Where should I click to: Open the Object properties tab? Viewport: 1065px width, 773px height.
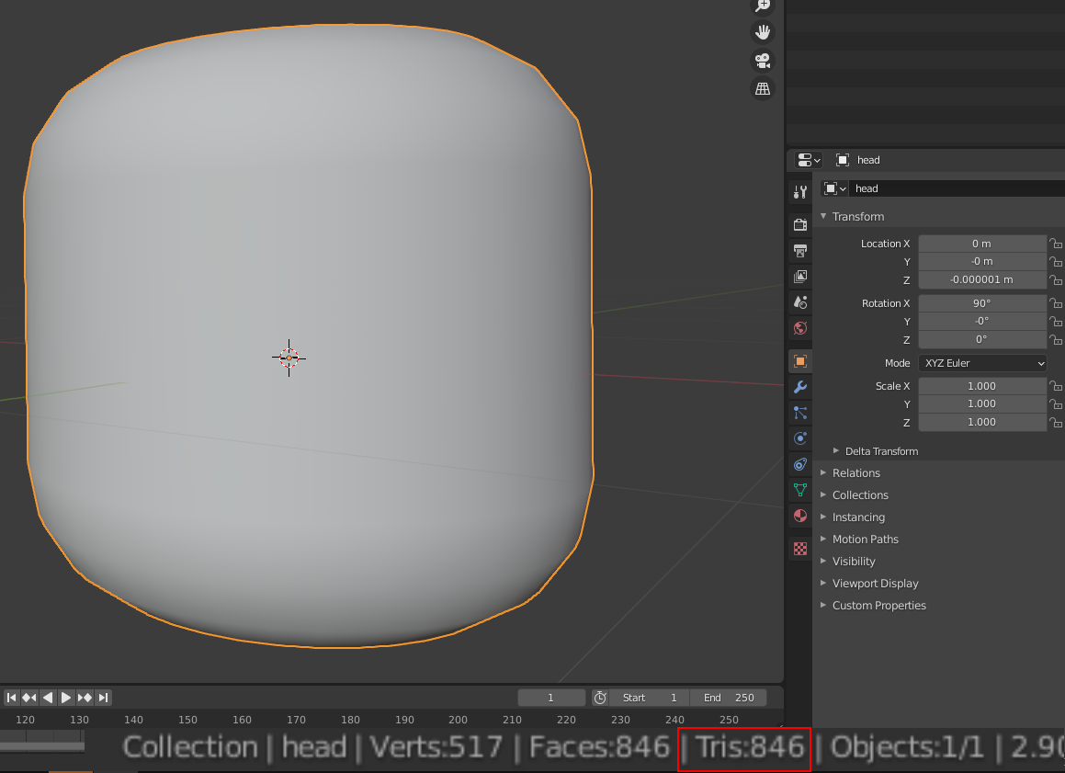799,361
